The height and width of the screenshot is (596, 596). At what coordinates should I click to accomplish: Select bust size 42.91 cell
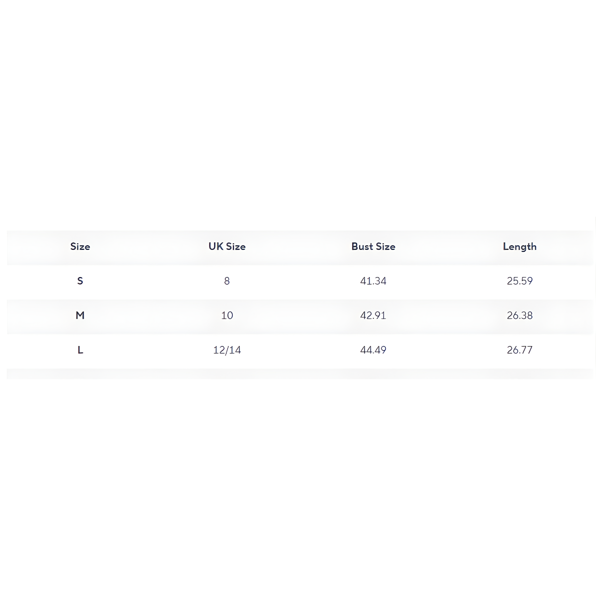click(373, 315)
